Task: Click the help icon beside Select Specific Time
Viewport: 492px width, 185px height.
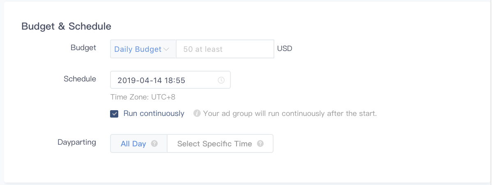Action: tap(260, 144)
